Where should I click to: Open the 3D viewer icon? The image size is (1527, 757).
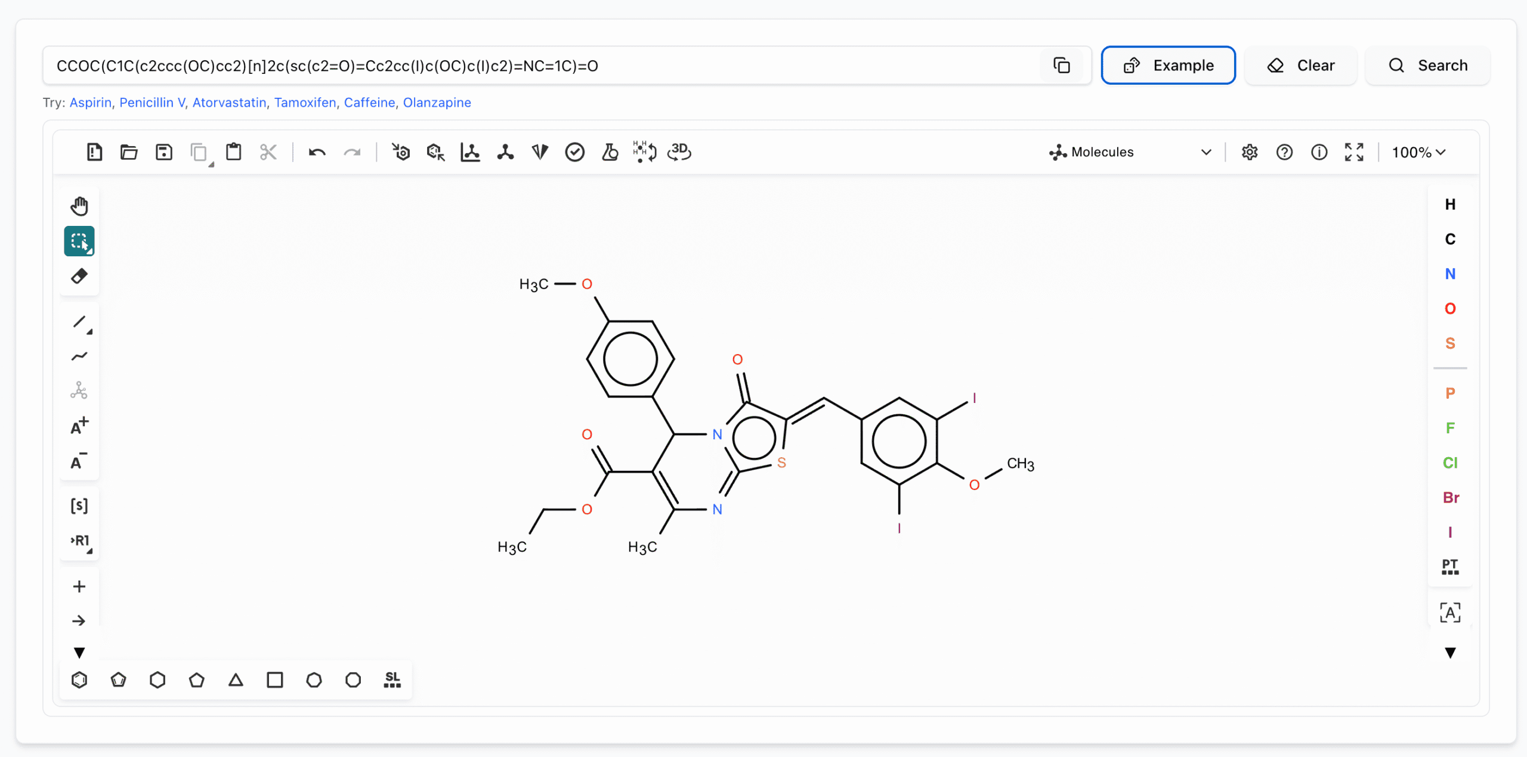tap(679, 153)
